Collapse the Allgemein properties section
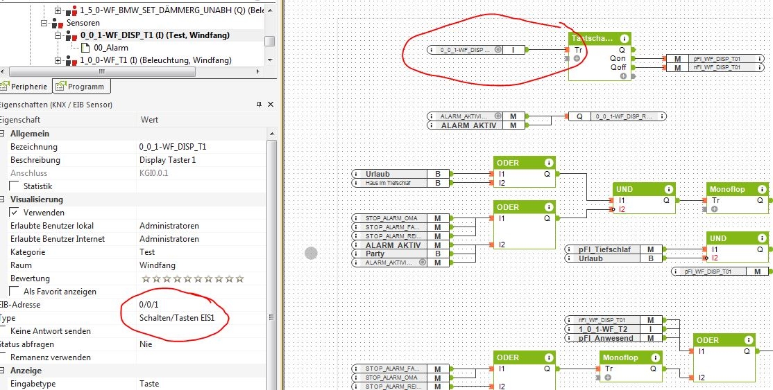 pos(3,134)
